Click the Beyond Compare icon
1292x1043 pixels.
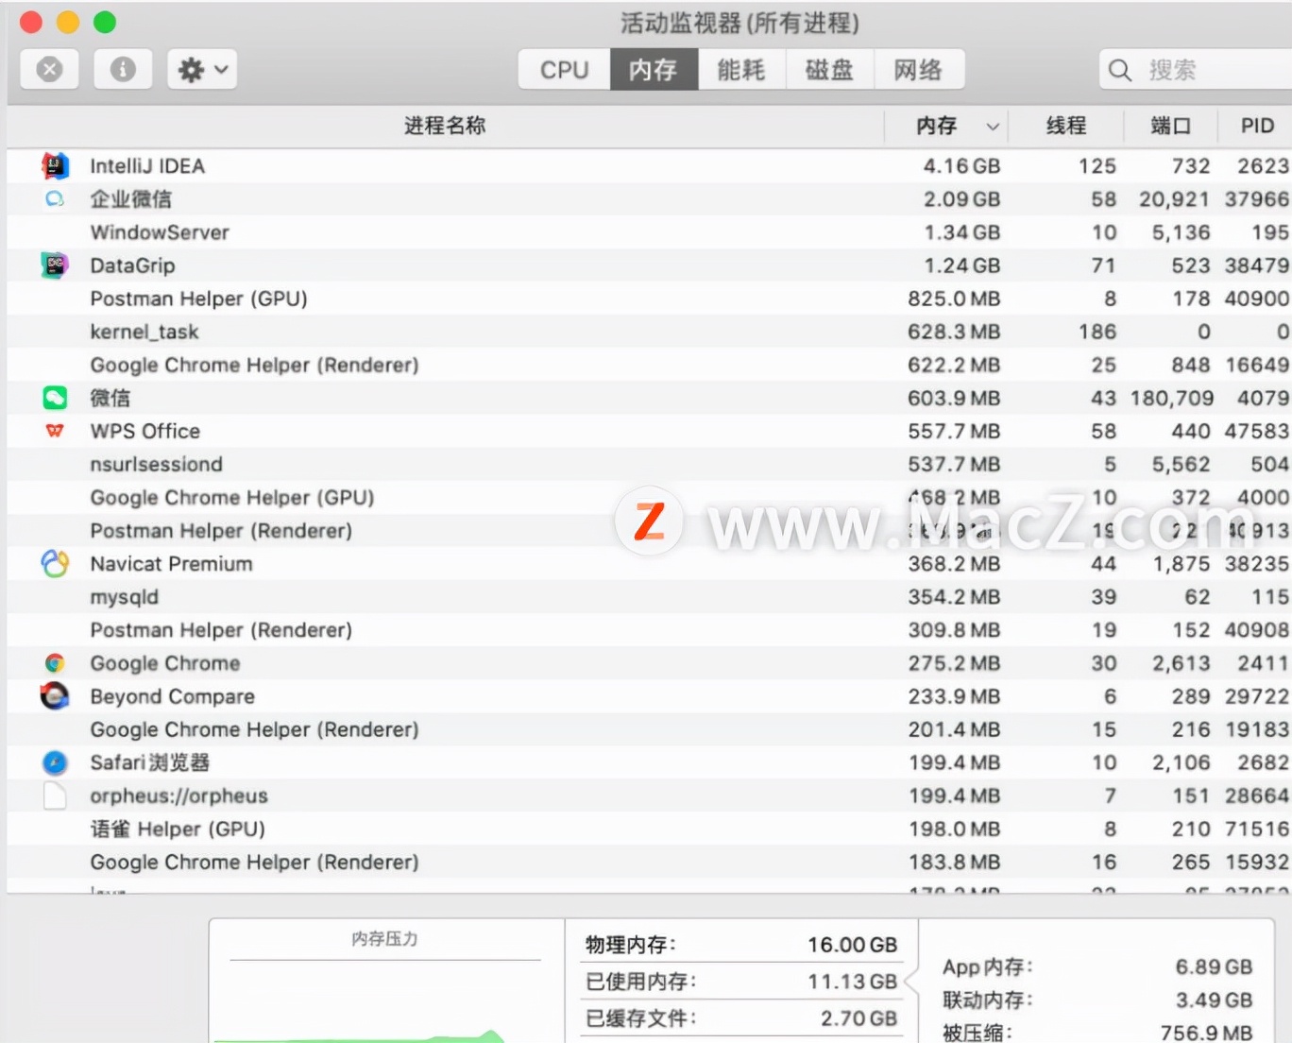click(x=54, y=696)
